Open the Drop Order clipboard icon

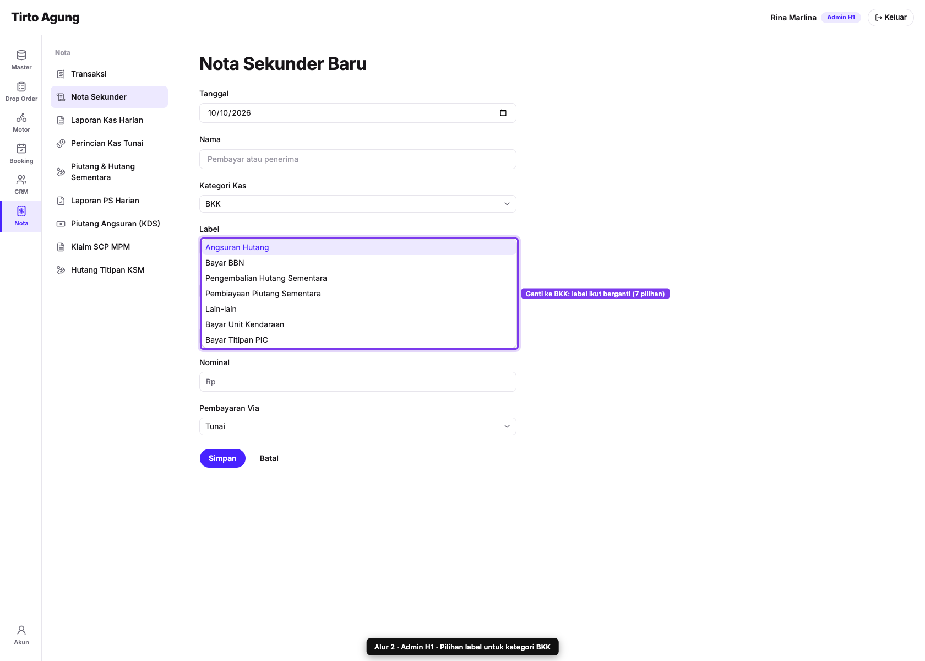pos(21,86)
